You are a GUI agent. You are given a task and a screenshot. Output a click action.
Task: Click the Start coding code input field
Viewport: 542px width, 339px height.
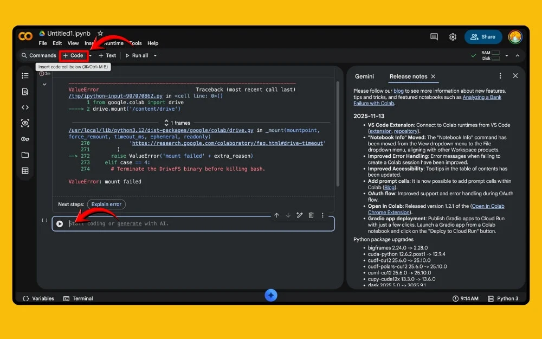pyautogui.click(x=163, y=223)
